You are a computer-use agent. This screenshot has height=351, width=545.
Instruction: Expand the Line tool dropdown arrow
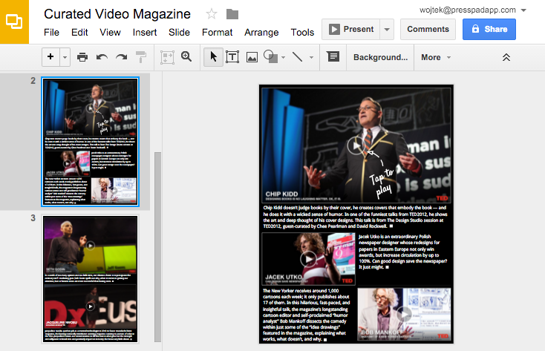tap(311, 57)
